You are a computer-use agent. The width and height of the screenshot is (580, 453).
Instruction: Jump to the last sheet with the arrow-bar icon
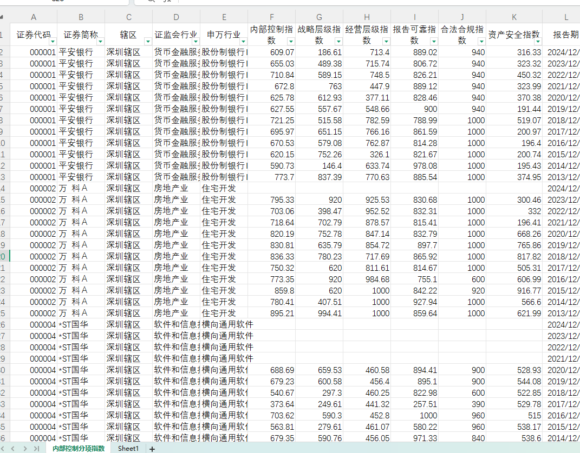pos(36,449)
